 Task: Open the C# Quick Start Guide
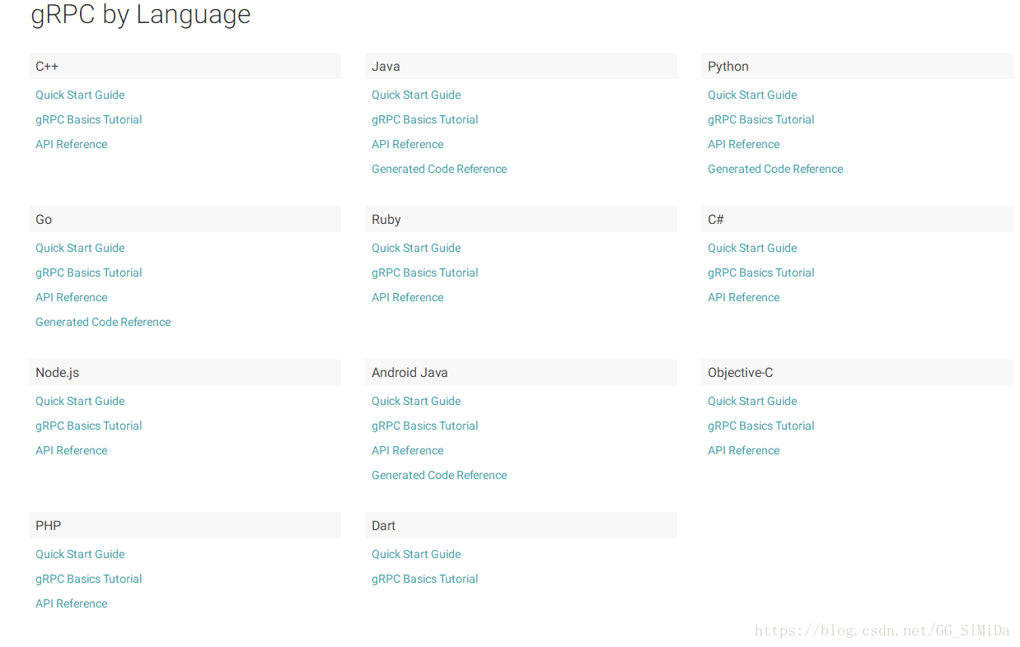(x=752, y=248)
